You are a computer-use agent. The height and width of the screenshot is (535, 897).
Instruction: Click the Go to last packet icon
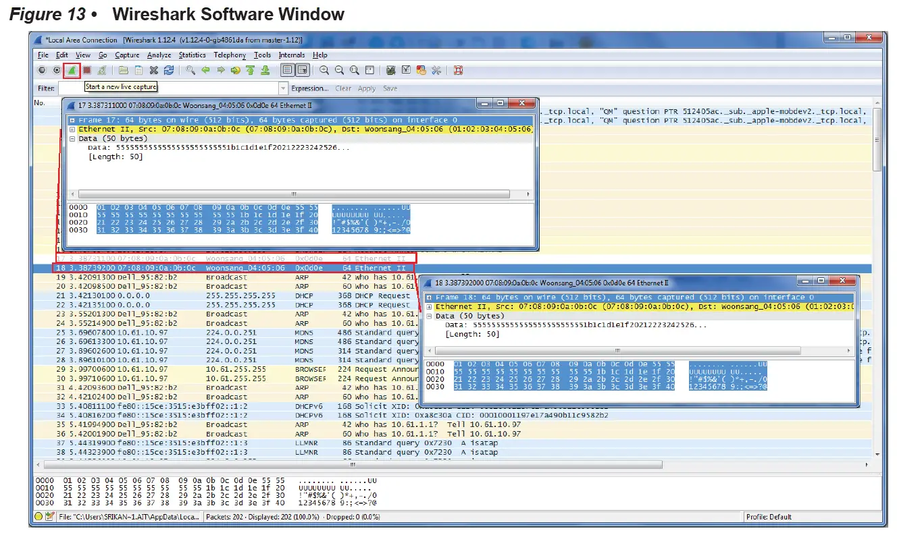point(265,69)
